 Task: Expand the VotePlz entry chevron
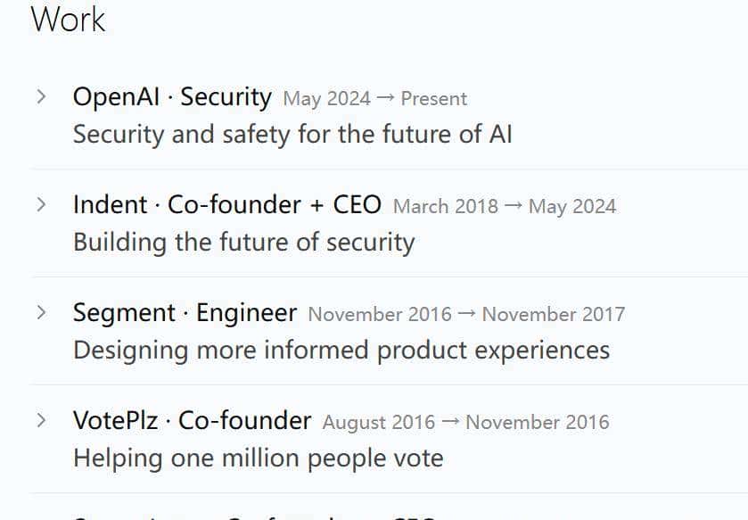click(41, 420)
